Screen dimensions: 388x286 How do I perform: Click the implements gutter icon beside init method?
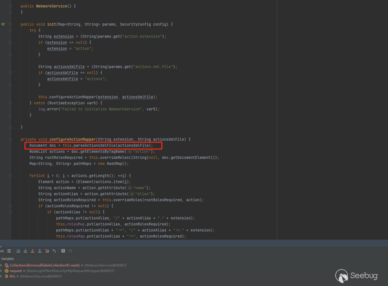point(3,24)
